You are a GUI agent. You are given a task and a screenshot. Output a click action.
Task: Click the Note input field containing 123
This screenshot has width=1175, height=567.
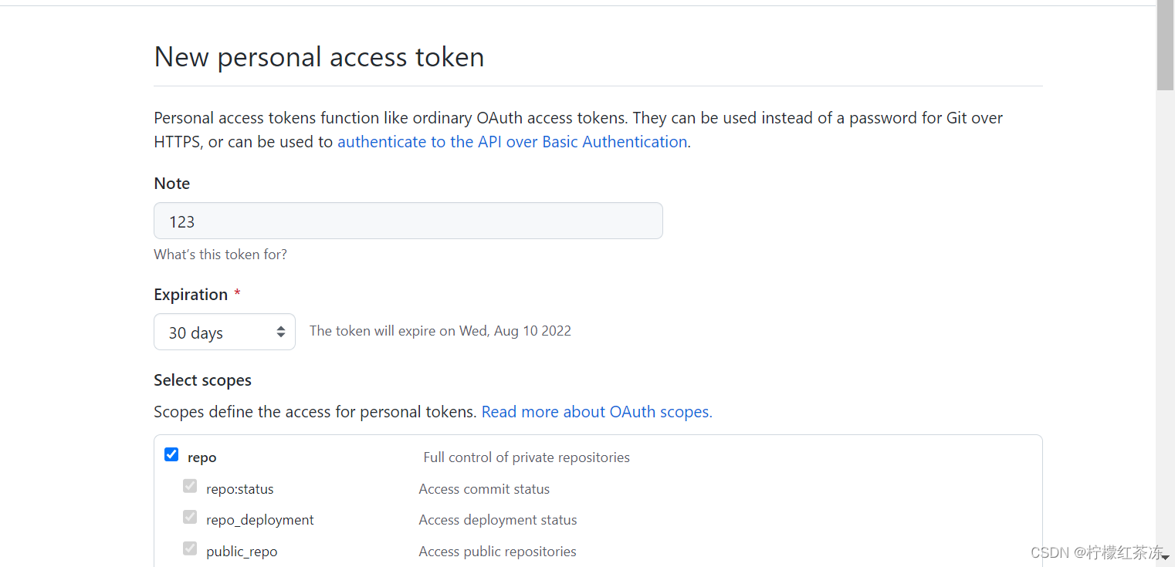pos(408,221)
